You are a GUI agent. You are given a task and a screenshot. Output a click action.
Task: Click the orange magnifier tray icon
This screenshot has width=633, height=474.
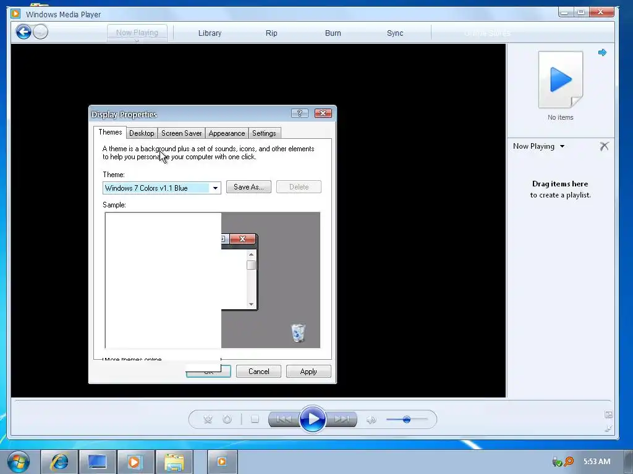coord(569,462)
